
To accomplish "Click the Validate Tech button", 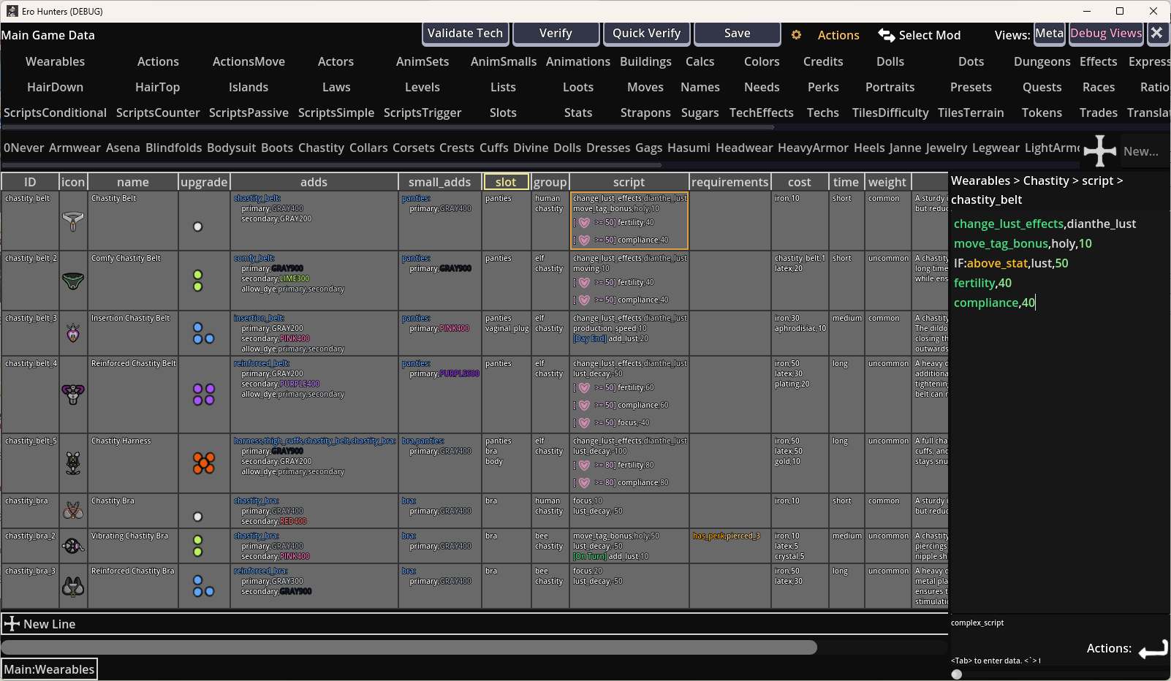I will tap(466, 34).
